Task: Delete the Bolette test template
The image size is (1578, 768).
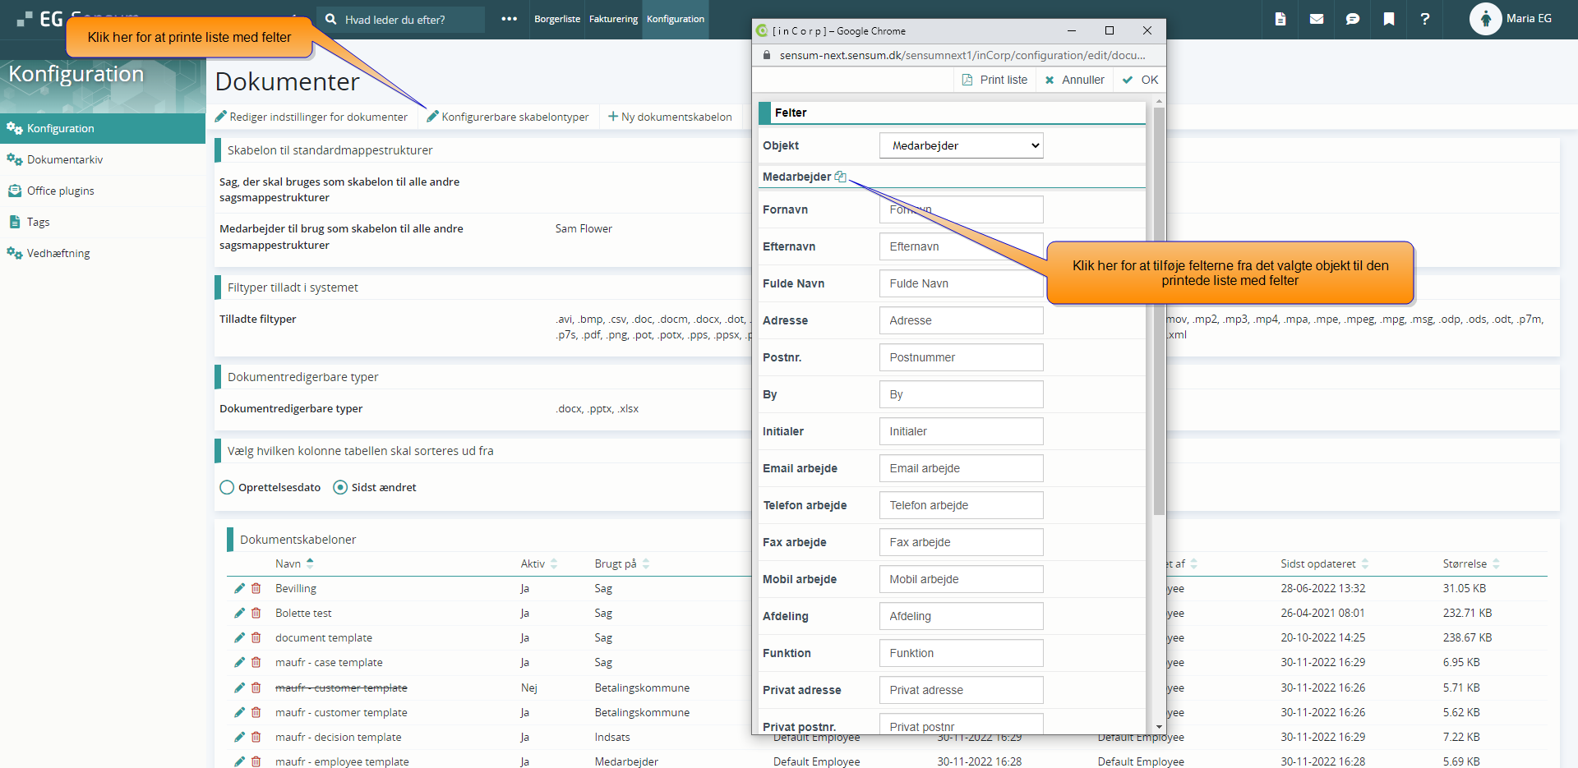Action: coord(256,613)
